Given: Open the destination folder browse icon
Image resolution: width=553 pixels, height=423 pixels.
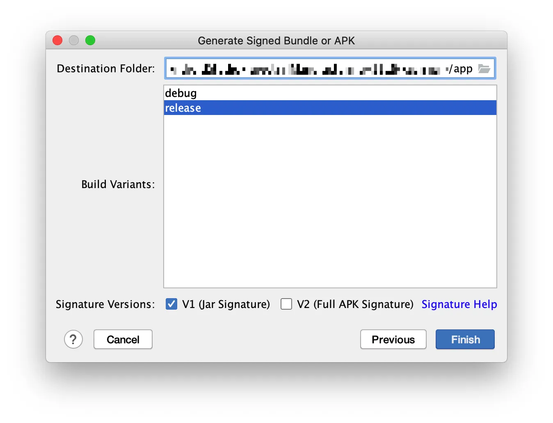Looking at the screenshot, I should [x=484, y=69].
